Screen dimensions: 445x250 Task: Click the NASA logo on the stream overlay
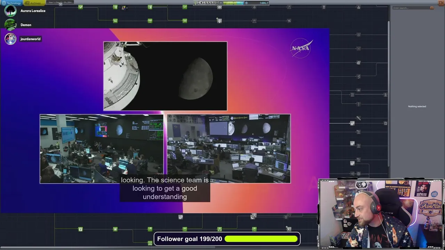[x=301, y=48]
